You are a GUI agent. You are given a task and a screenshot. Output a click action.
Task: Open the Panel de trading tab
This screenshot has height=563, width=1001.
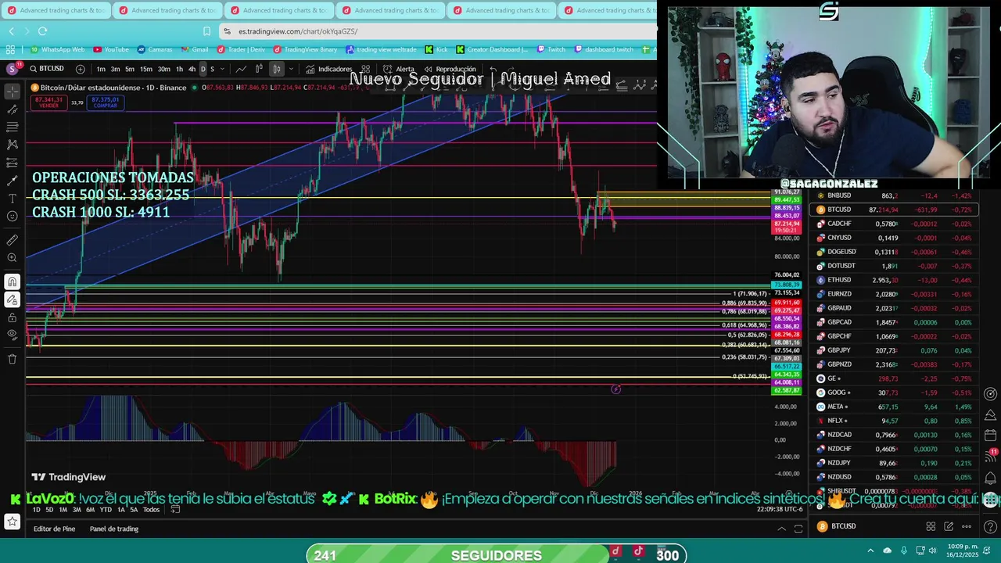(x=114, y=529)
